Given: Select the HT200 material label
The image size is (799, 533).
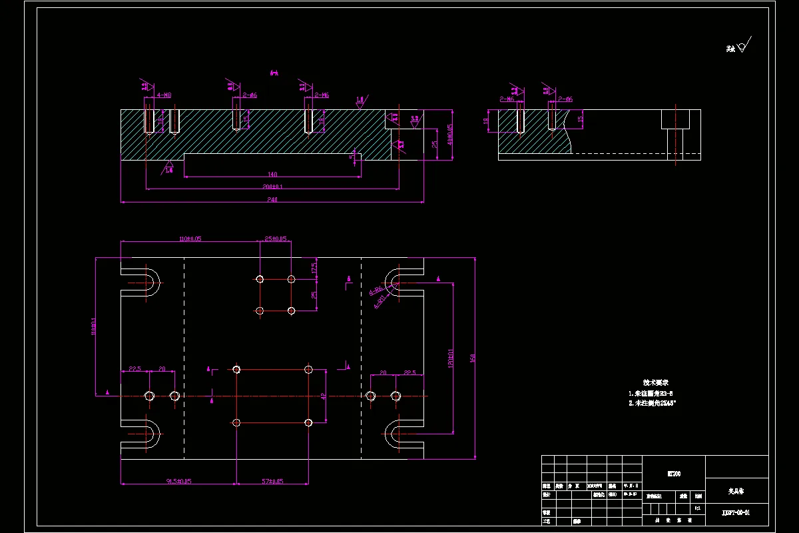Looking at the screenshot, I should pos(674,474).
